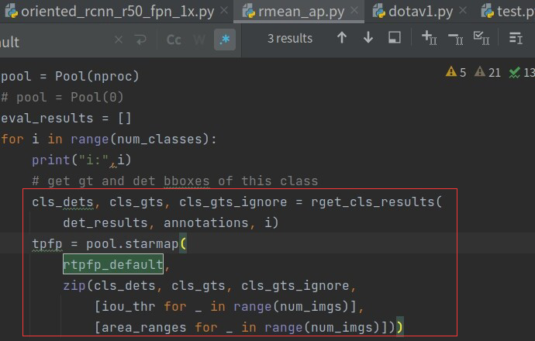Add selection for next occurrence
535x341 pixels.
pos(429,37)
